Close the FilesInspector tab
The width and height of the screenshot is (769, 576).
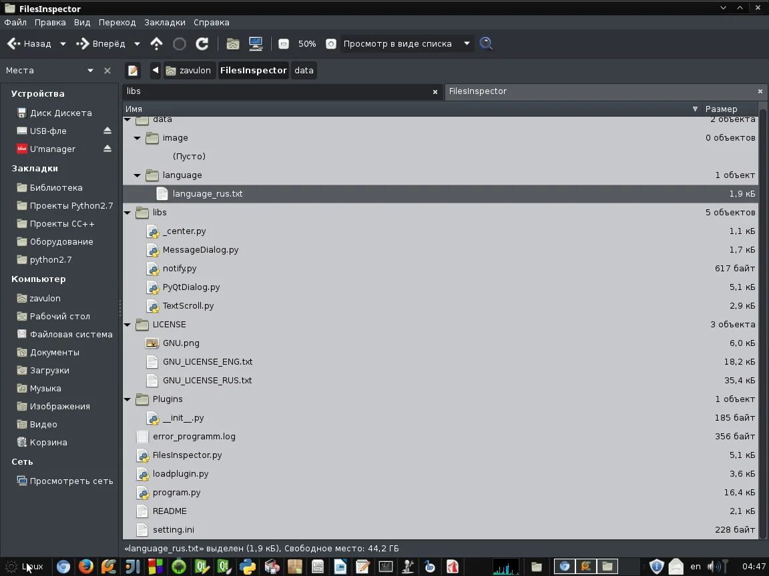760,91
